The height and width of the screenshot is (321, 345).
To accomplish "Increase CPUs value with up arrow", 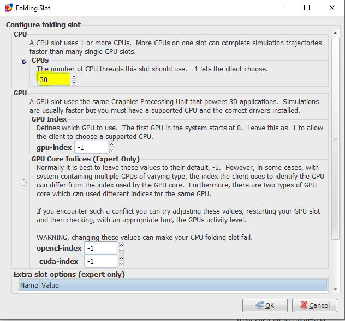I will coord(74,77).
